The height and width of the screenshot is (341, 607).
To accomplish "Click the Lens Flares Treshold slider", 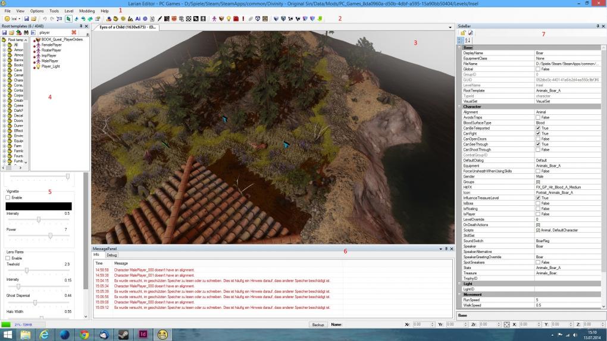I will pyautogui.click(x=39, y=270).
